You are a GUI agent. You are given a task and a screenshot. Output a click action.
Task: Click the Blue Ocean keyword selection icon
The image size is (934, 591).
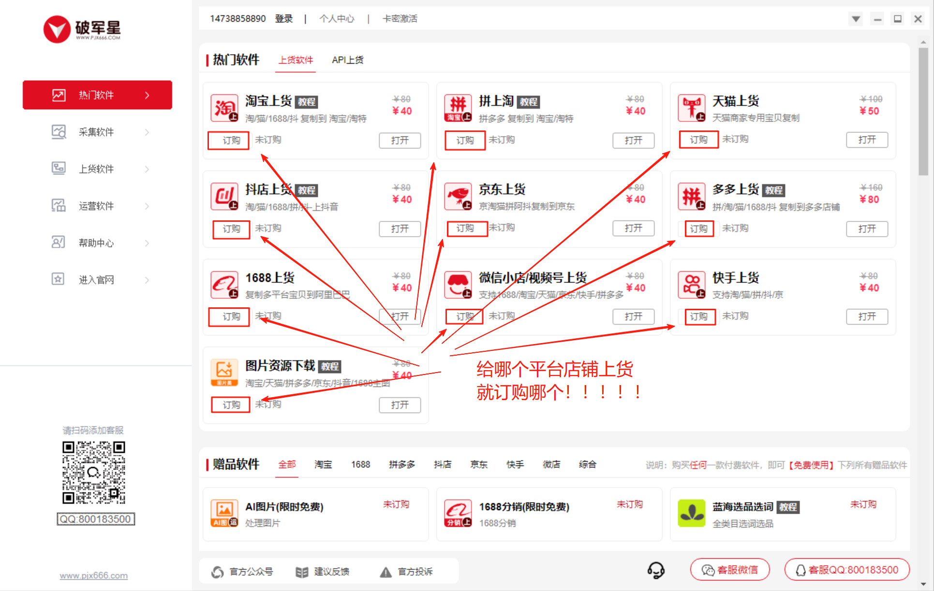point(691,513)
